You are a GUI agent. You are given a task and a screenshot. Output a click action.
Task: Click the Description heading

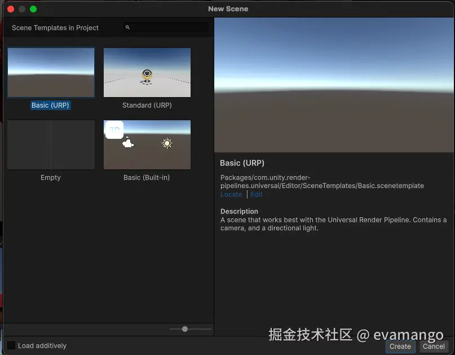(239, 211)
